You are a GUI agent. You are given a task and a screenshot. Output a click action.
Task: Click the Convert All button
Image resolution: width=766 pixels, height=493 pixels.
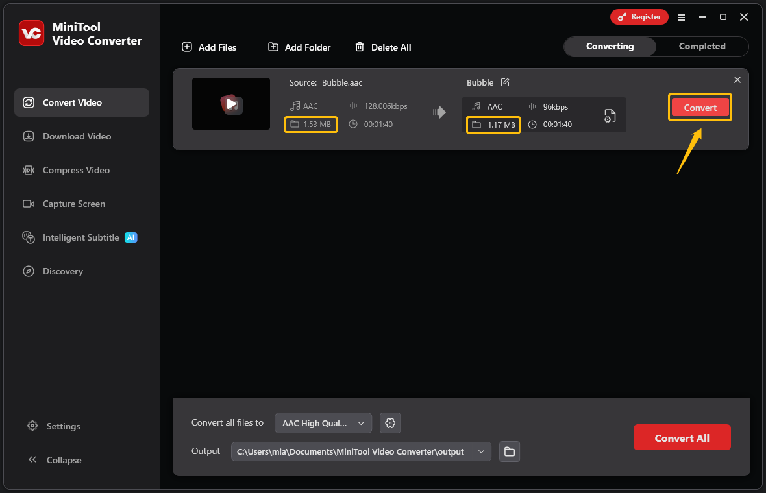click(682, 438)
